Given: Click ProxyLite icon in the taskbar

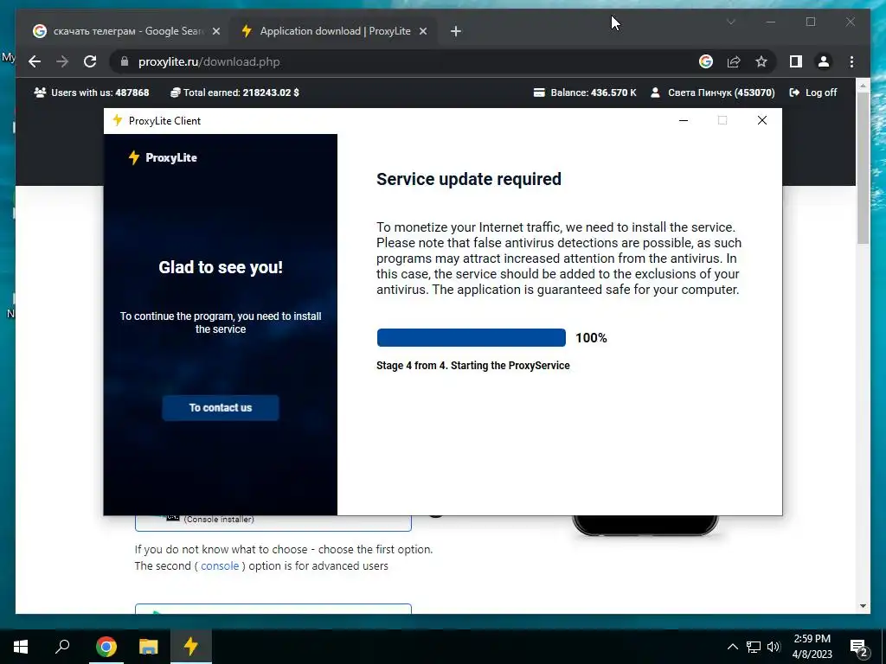Looking at the screenshot, I should [x=191, y=647].
